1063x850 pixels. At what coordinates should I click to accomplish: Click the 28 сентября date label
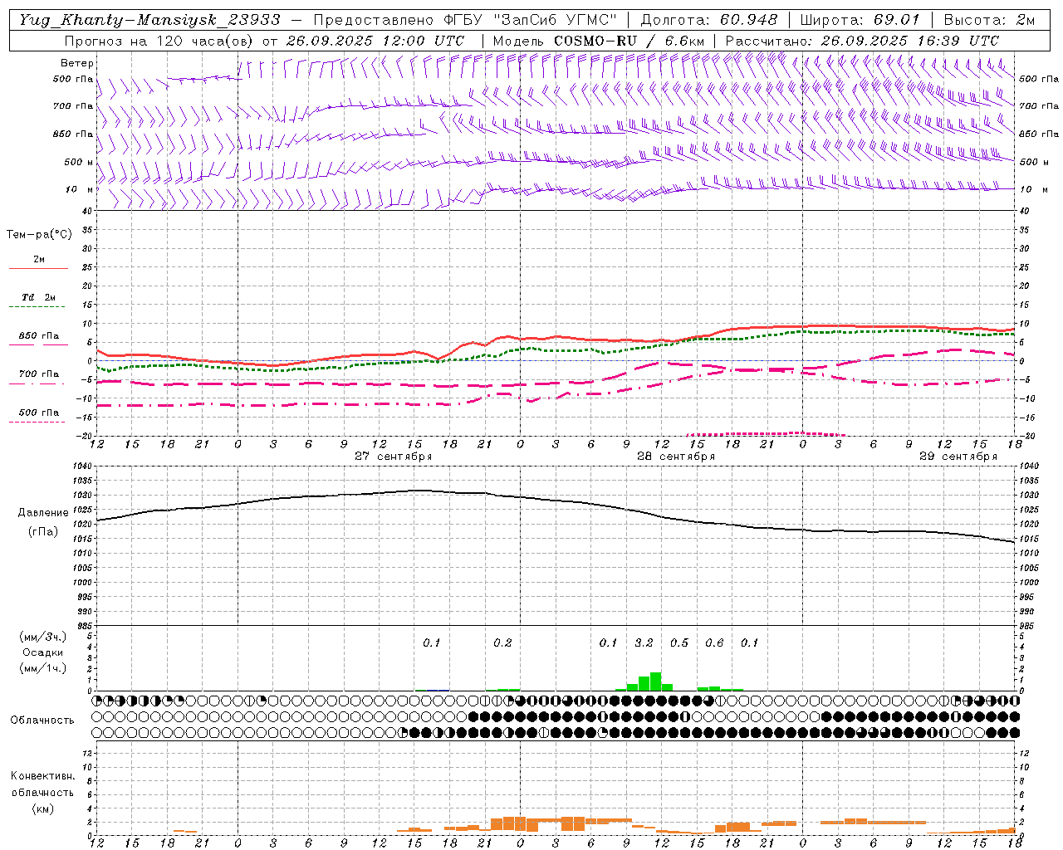(x=676, y=457)
